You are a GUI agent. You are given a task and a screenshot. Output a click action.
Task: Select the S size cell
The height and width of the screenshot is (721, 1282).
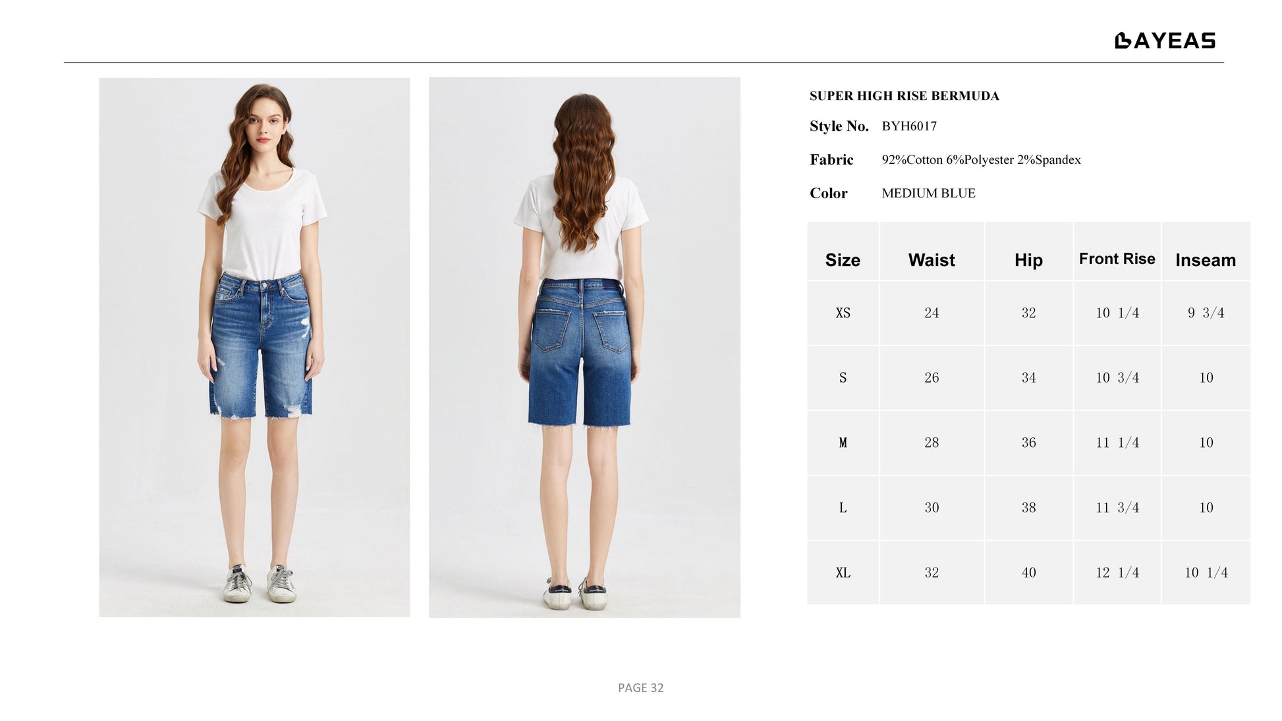(843, 378)
